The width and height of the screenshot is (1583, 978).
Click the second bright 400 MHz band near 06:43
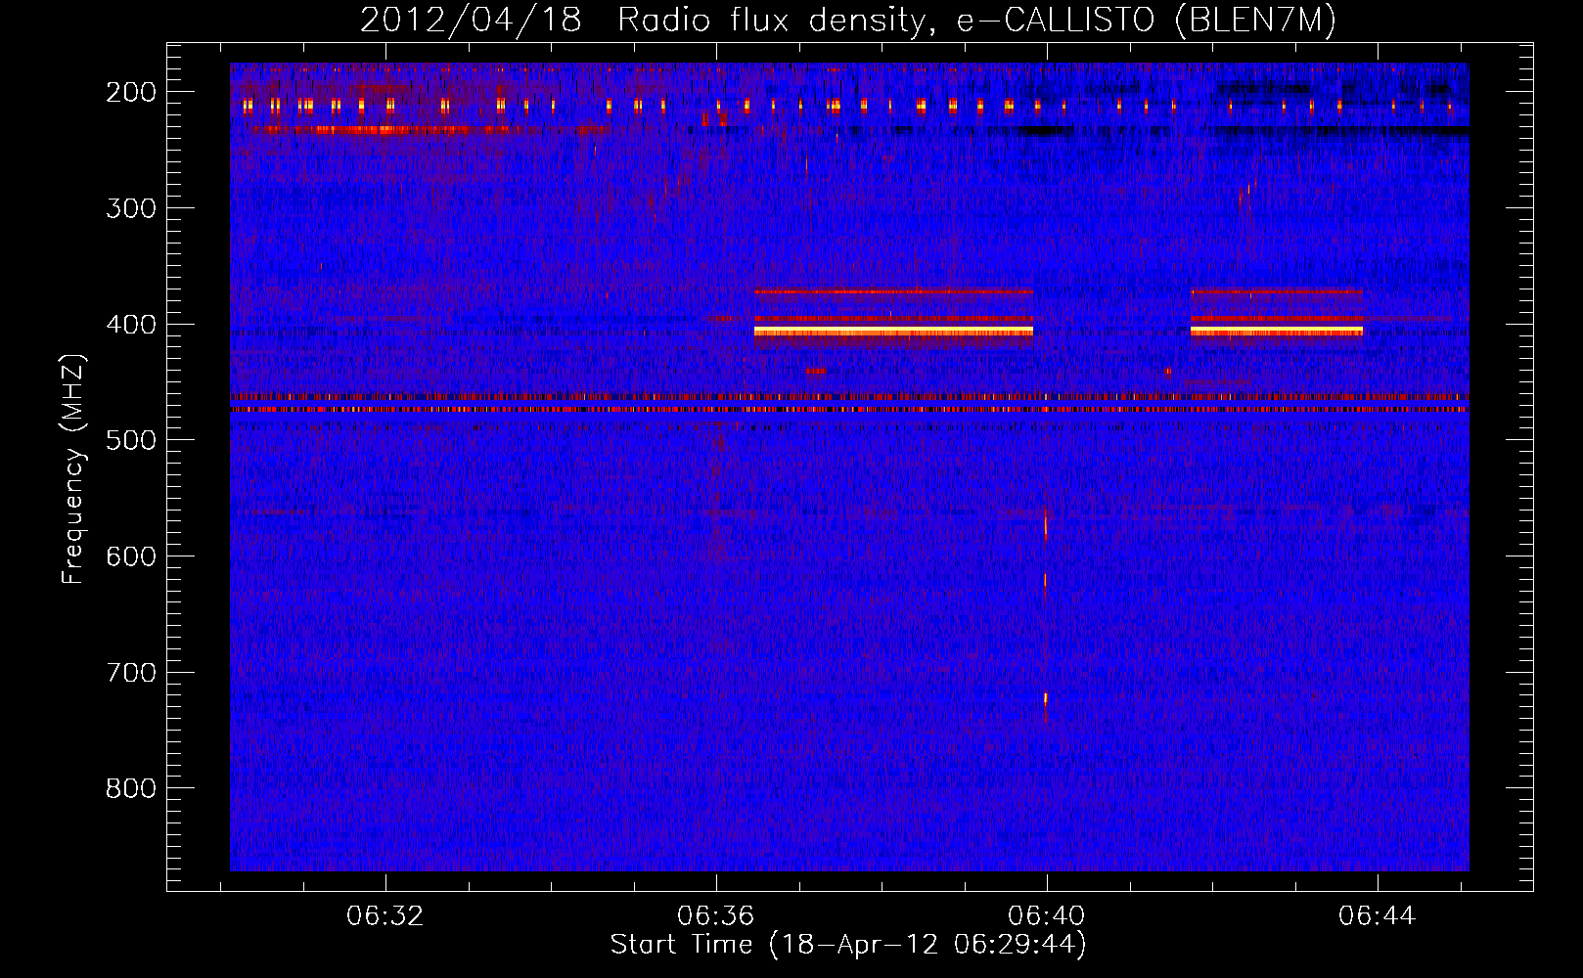click(x=1277, y=332)
